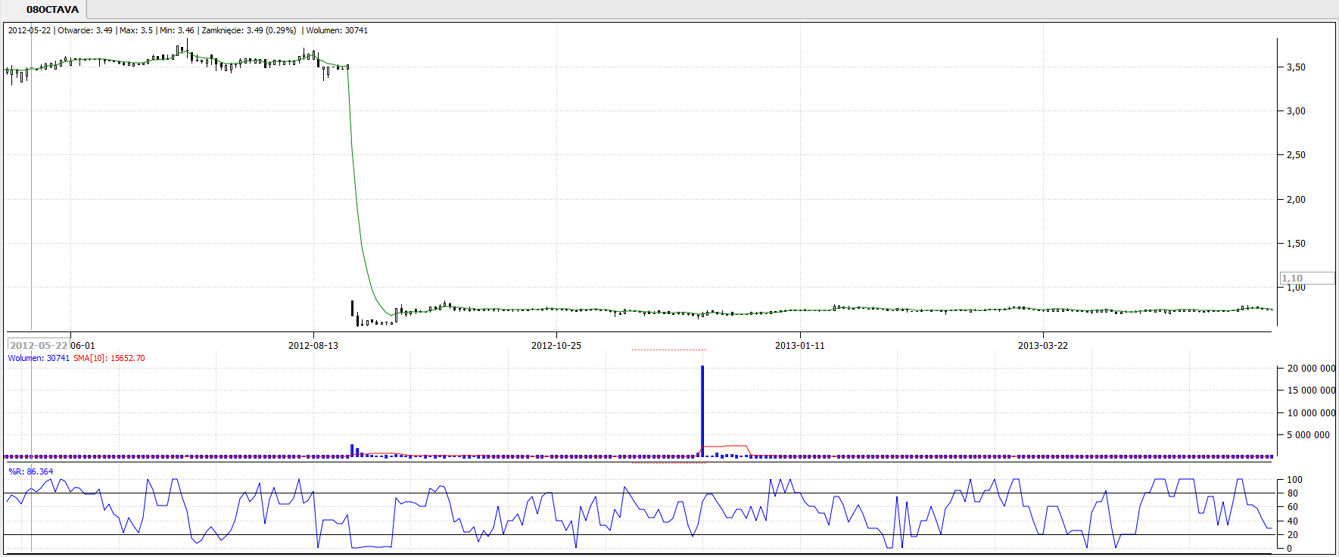Click the 15 000 000 volume axis label

pyautogui.click(x=1311, y=391)
